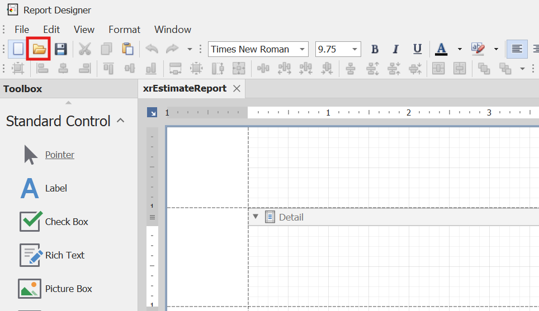This screenshot has height=311, width=539.
Task: Remove horizontal spacing icon
Action: coord(327,68)
